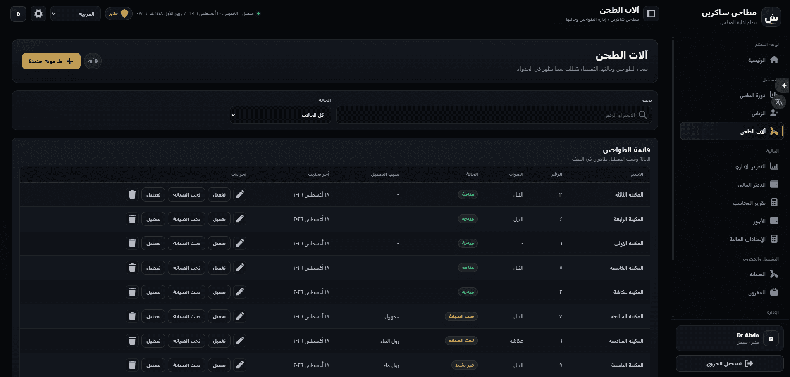Open دورة الطحن in sidebar

[x=732, y=95]
